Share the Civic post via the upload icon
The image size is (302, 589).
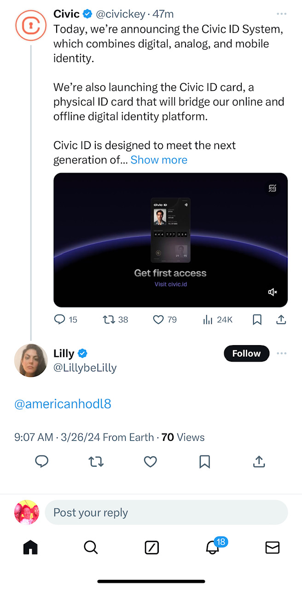(281, 319)
